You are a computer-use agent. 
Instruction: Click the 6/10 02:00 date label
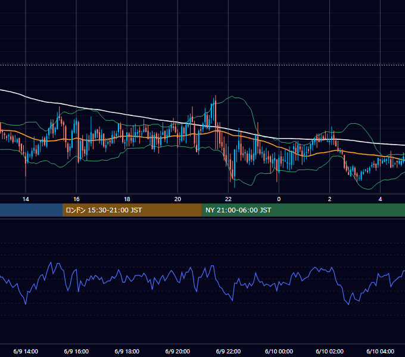329,351
